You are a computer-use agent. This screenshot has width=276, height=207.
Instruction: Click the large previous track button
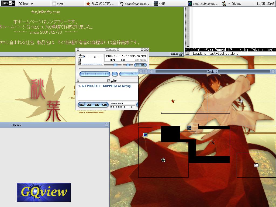pyautogui.click(x=83, y=74)
